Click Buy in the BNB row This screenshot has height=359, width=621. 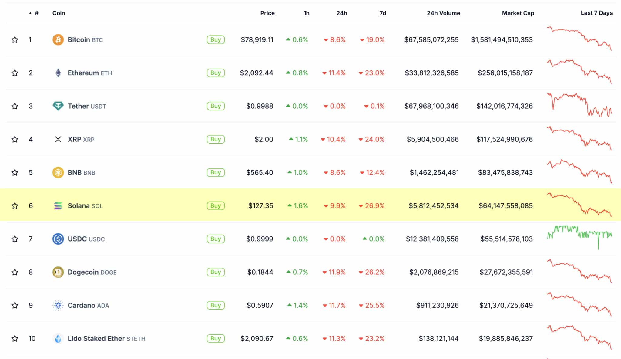point(216,172)
